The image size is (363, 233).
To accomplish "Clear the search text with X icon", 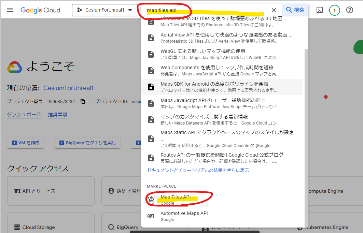I will (x=274, y=10).
